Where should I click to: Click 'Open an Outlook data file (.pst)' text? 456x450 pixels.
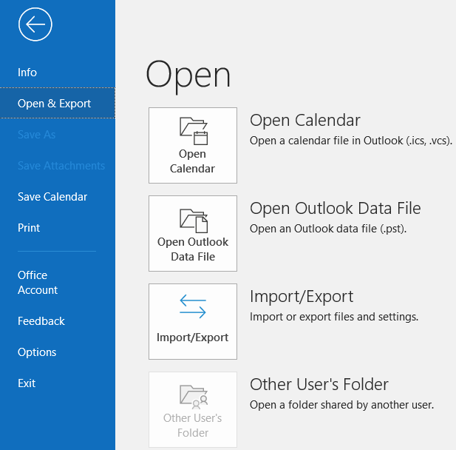[328, 229]
